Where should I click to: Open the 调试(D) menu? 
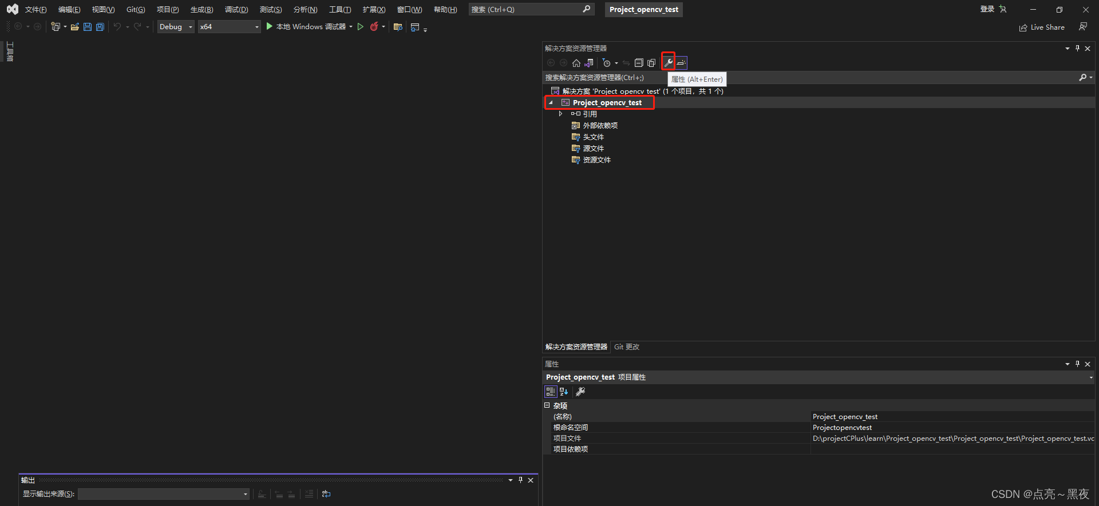click(236, 10)
